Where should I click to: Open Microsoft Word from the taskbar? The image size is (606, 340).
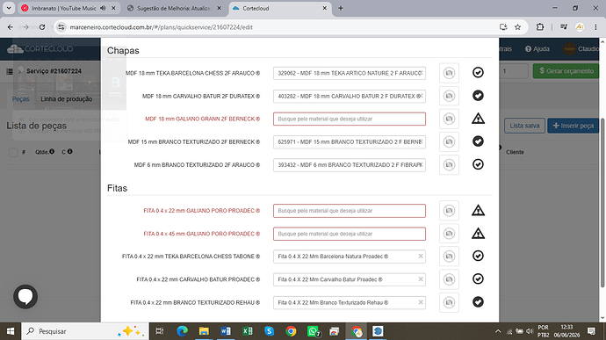click(x=226, y=331)
